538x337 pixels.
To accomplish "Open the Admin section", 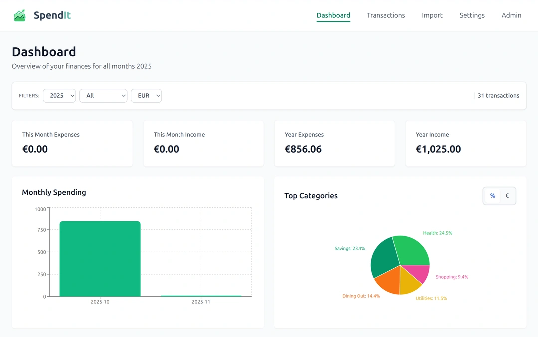I will [x=511, y=15].
